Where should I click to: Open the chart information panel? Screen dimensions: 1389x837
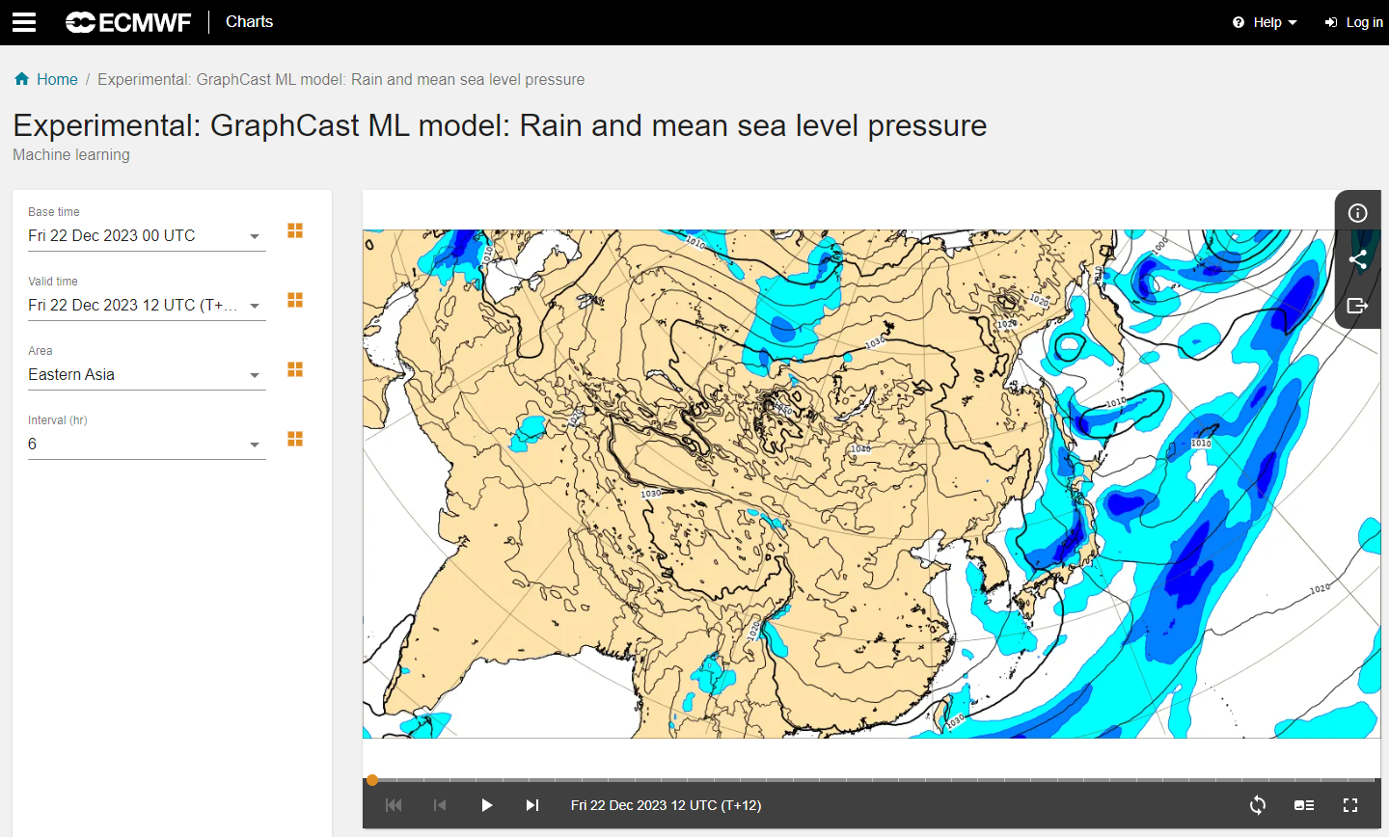tap(1357, 212)
